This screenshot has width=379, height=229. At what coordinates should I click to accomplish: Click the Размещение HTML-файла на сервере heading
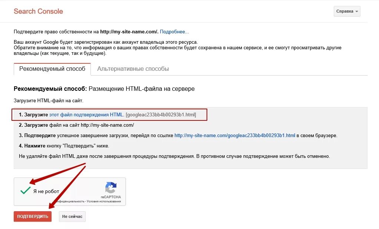tap(142, 89)
